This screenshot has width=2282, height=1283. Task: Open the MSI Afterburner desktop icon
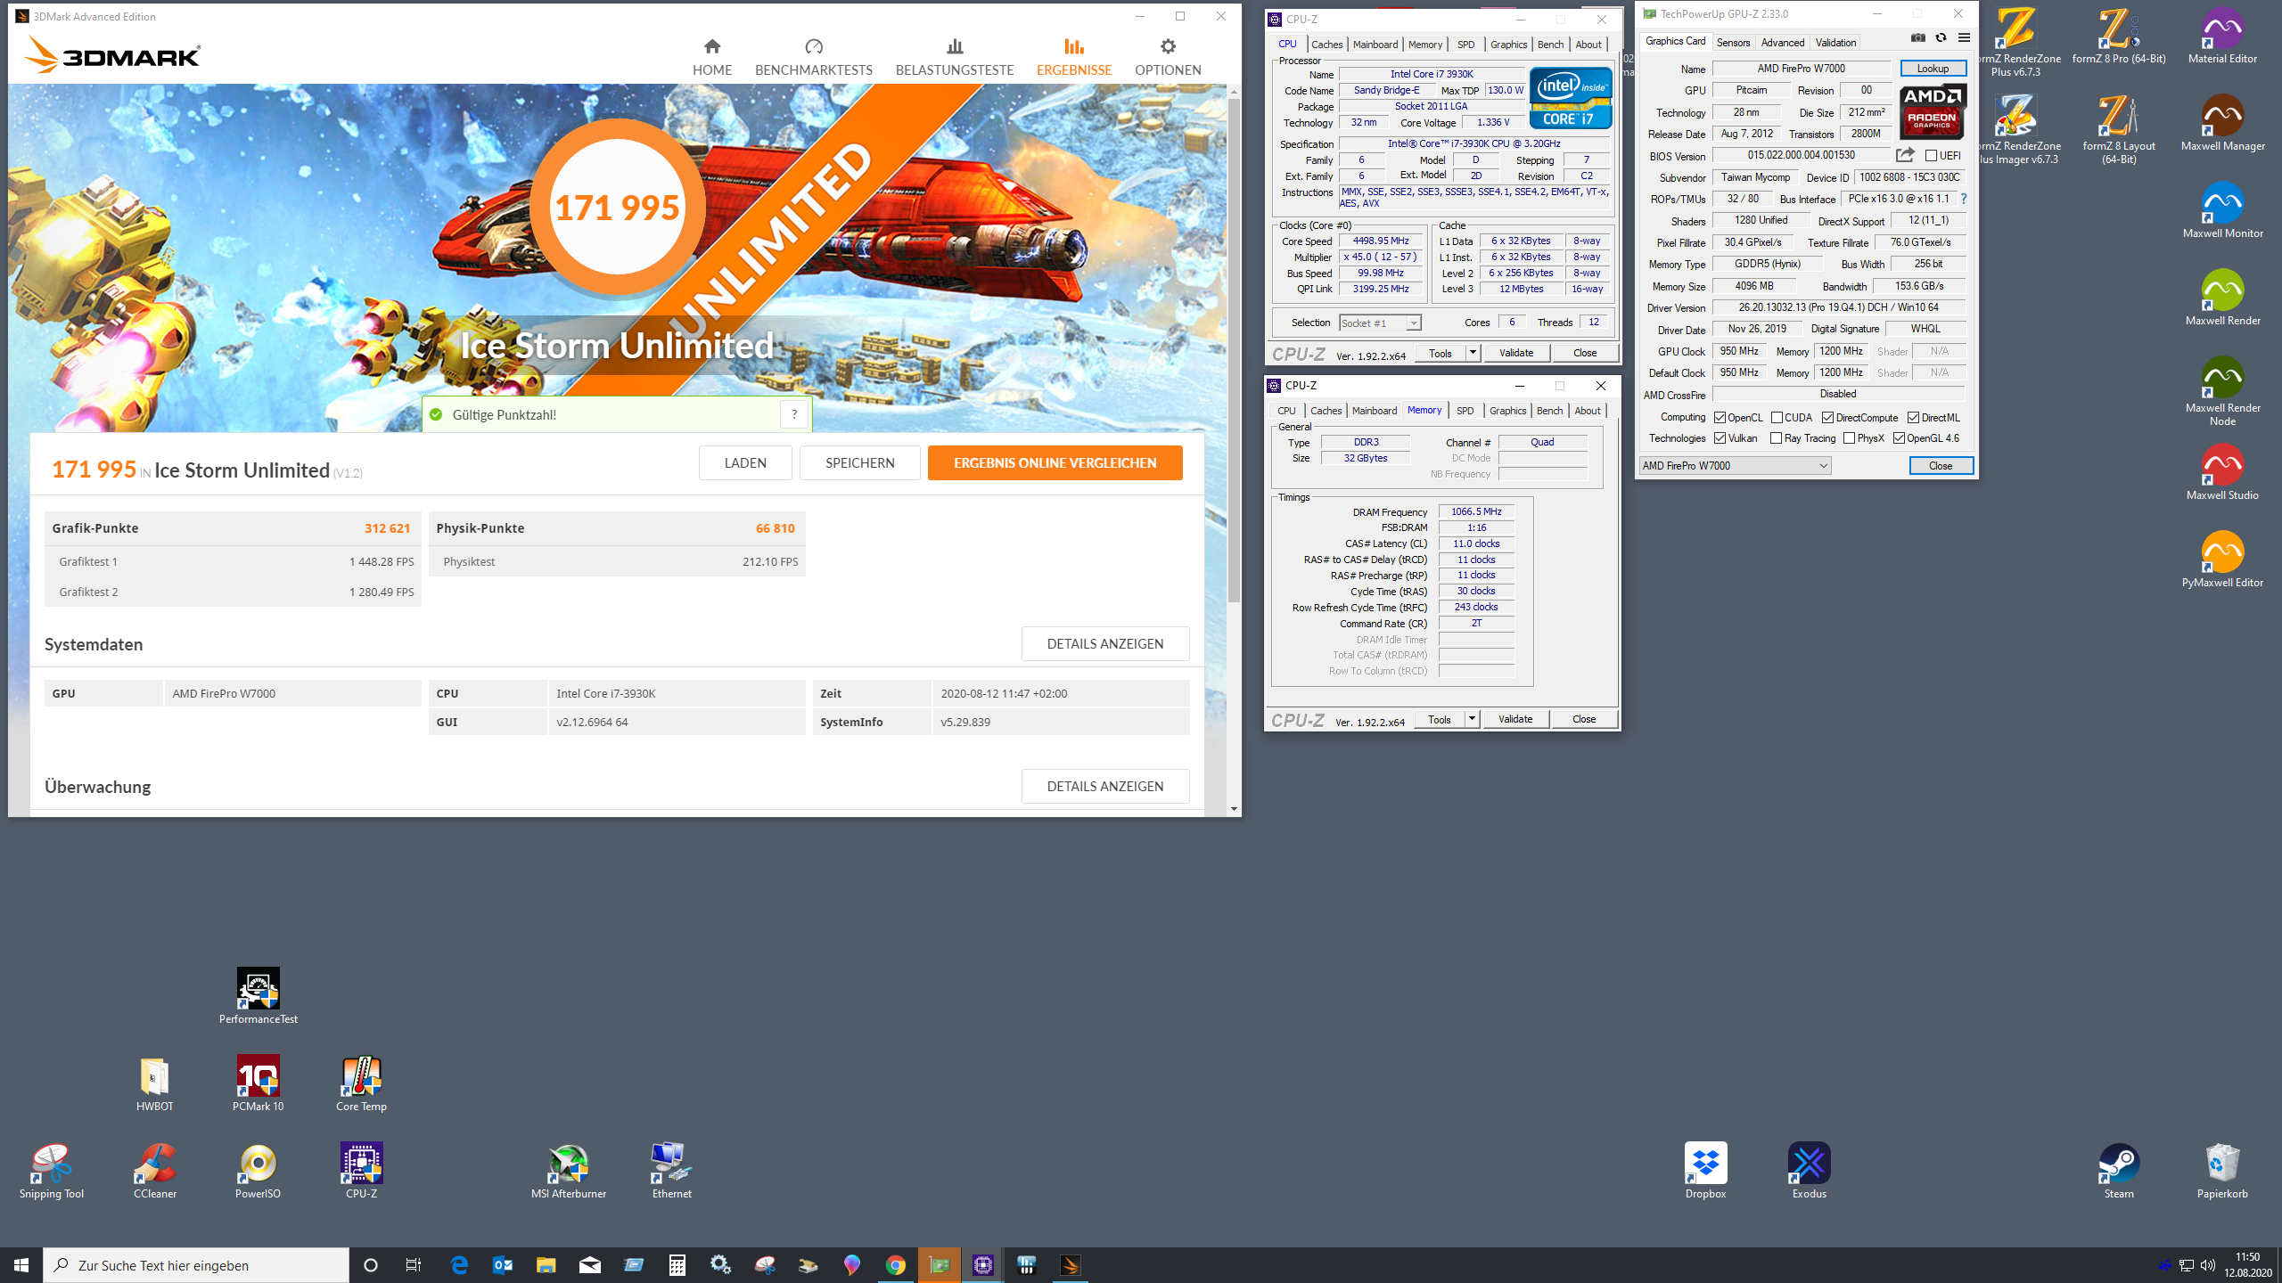569,1172
